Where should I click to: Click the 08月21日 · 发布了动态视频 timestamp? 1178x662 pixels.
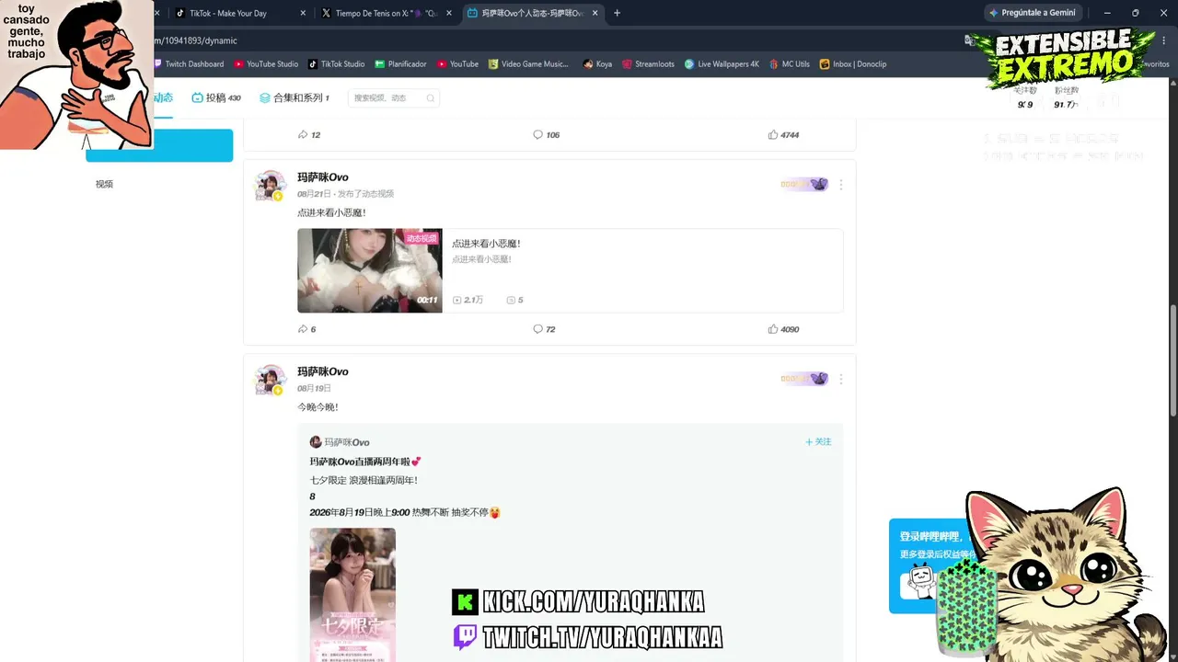pos(345,194)
